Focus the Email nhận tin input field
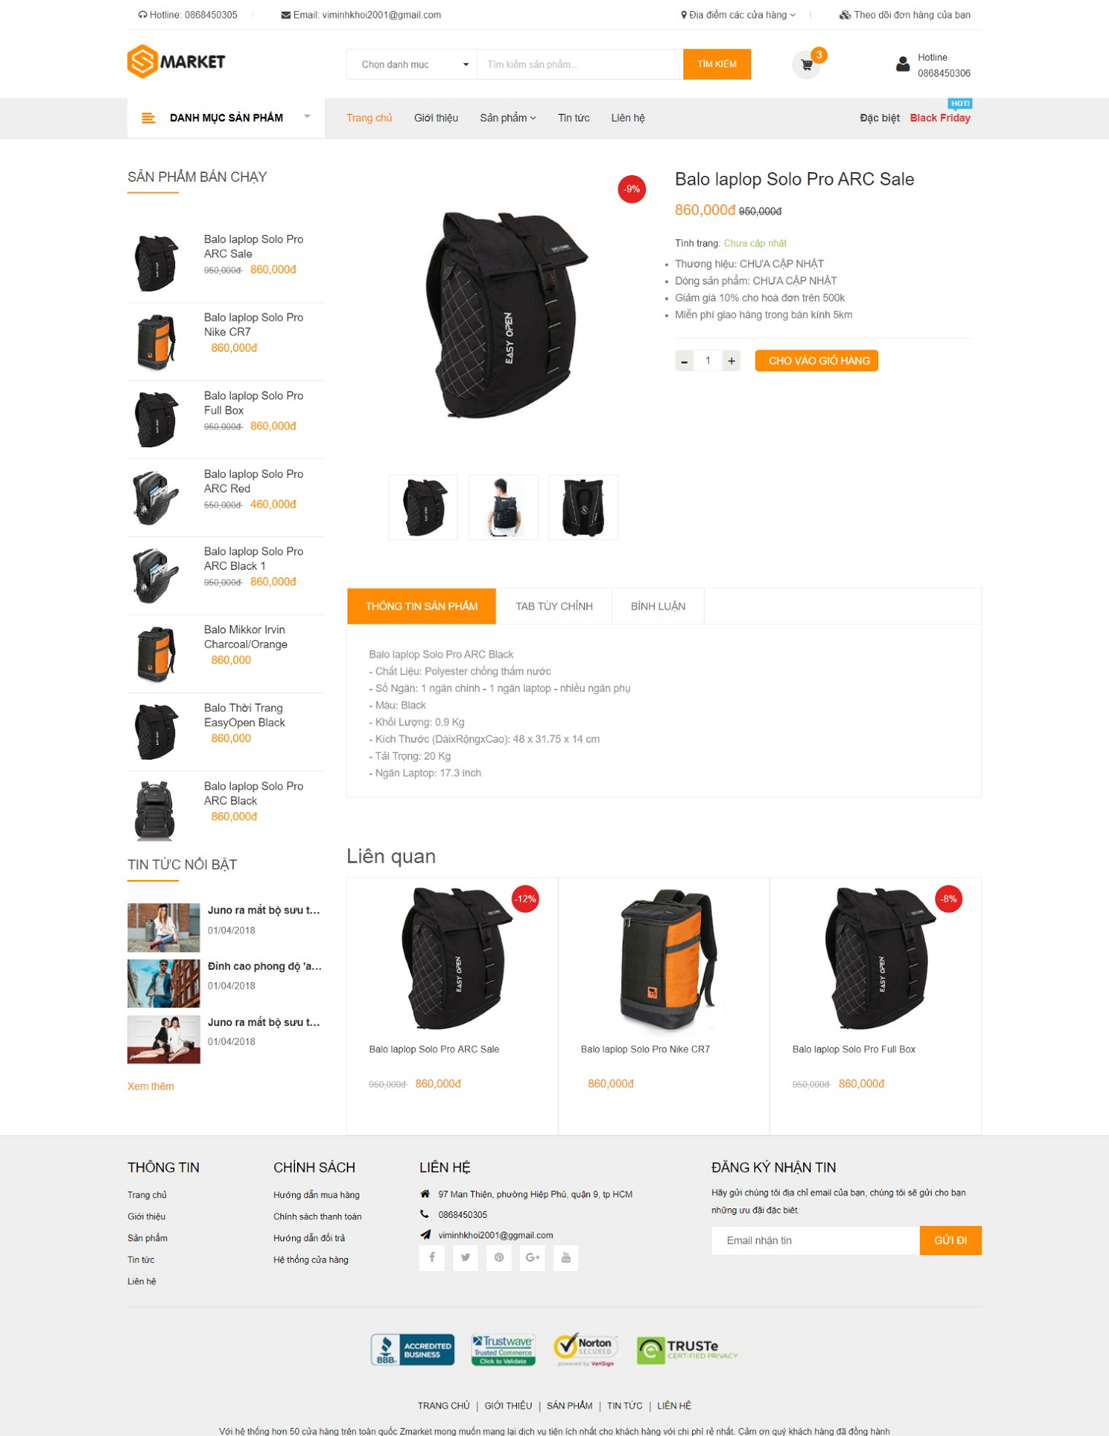This screenshot has height=1436, width=1109. tap(815, 1240)
